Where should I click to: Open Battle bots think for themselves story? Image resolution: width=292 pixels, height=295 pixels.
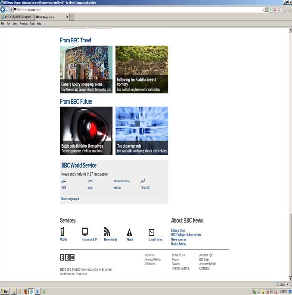pyautogui.click(x=86, y=131)
